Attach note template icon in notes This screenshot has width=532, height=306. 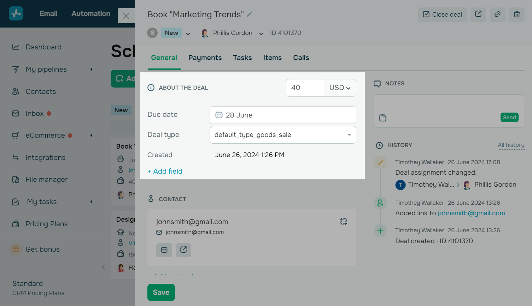click(x=383, y=118)
